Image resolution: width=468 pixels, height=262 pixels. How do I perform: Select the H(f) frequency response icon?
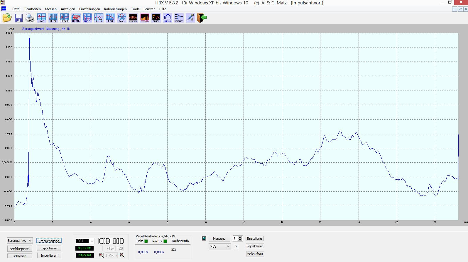pyautogui.click(x=53, y=18)
